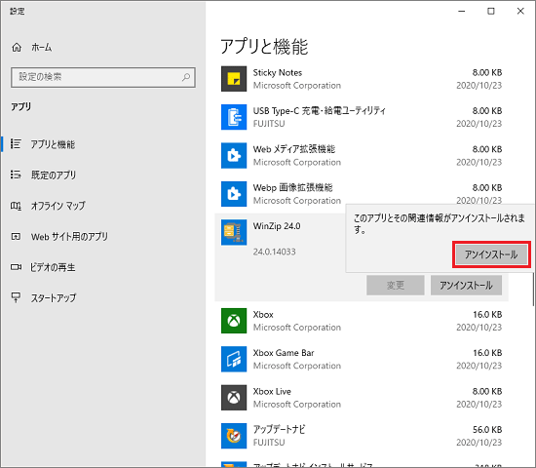Select USB Type-C 充電・給電ユーティリティ entry
This screenshot has height=468, width=536.
[320, 111]
